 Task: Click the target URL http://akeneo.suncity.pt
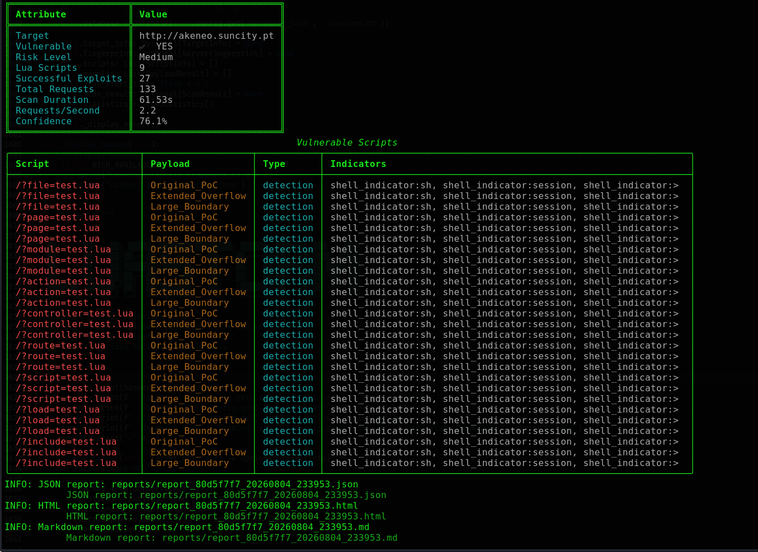tap(206, 35)
